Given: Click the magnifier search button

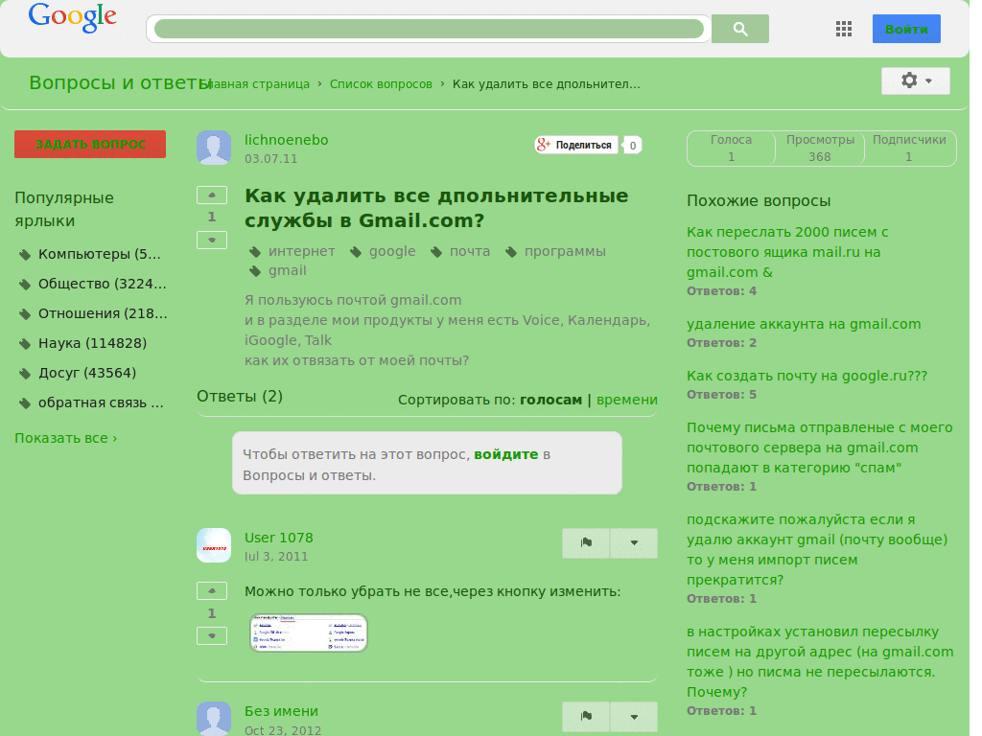Looking at the screenshot, I should (740, 29).
